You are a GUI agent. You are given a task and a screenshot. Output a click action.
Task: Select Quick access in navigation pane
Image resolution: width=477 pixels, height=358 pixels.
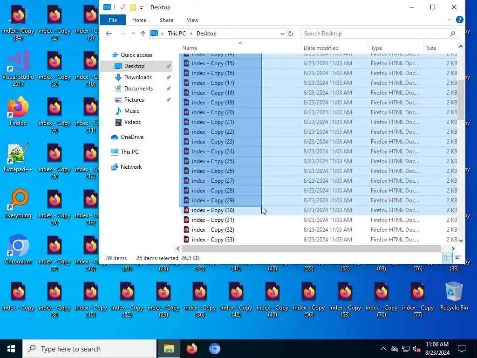[136, 55]
